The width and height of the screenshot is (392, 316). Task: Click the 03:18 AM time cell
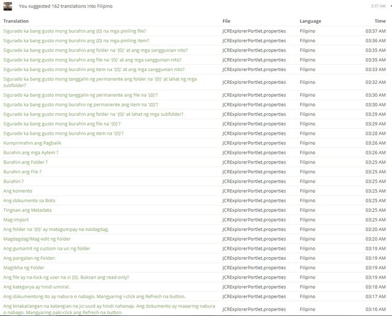coord(375,287)
